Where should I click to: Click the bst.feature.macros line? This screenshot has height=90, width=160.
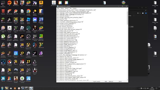(64, 65)
